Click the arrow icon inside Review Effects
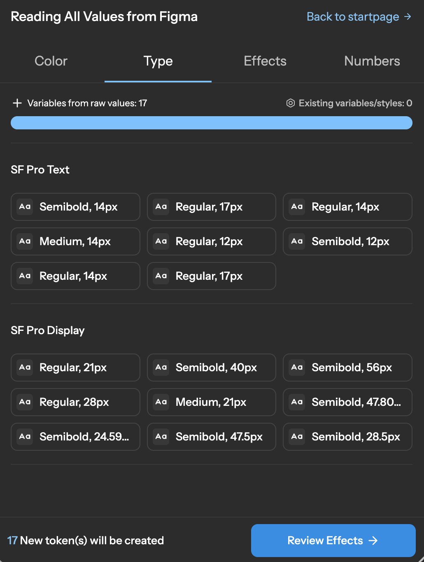 373,541
